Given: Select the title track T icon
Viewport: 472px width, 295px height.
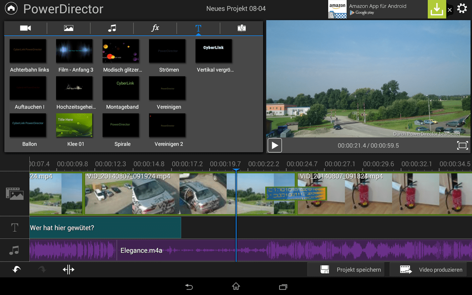Looking at the screenshot, I should 15,228.
